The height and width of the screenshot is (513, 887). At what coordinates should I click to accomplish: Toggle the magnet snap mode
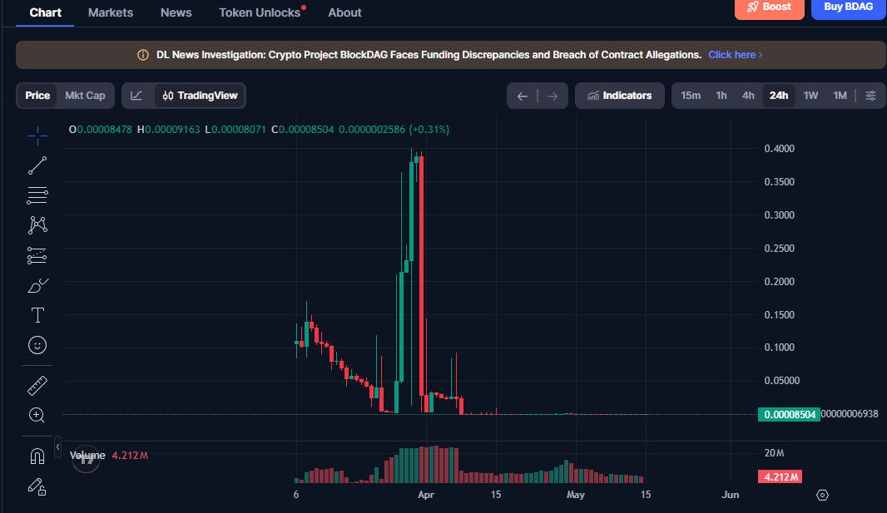click(x=37, y=456)
